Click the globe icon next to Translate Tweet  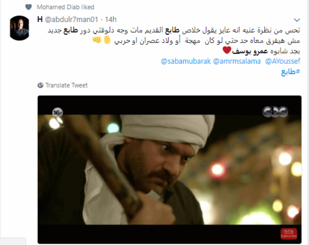pyautogui.click(x=40, y=85)
